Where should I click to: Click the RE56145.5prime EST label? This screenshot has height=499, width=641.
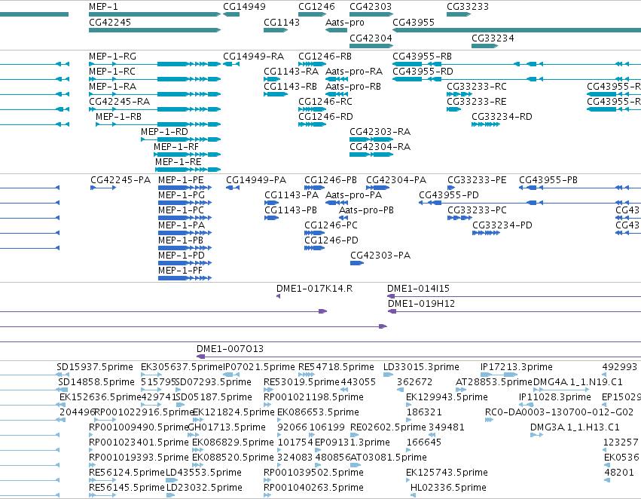pyautogui.click(x=127, y=488)
